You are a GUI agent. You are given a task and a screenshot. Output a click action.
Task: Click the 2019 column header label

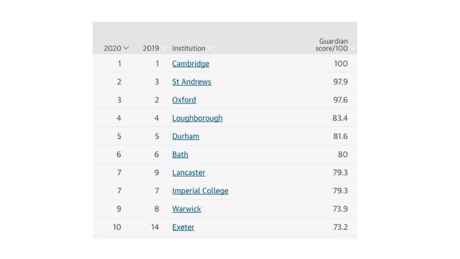pos(151,48)
